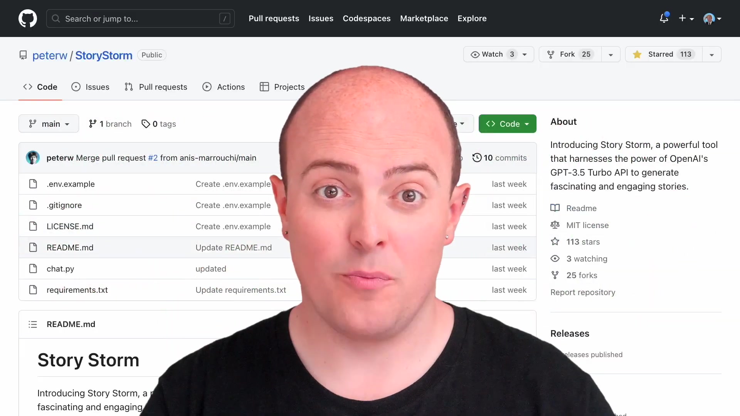Open Explore in top navigation
Image resolution: width=740 pixels, height=416 pixels.
coord(472,18)
